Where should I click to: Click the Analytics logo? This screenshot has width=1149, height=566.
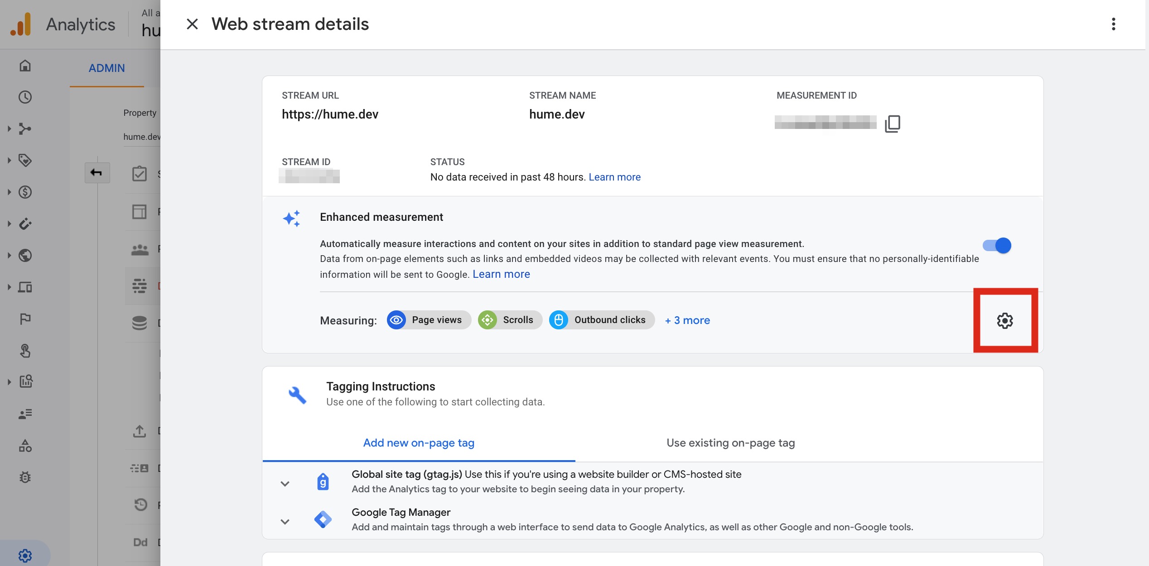[x=20, y=24]
